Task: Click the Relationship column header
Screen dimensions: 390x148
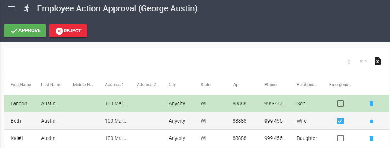Action: pos(307,85)
